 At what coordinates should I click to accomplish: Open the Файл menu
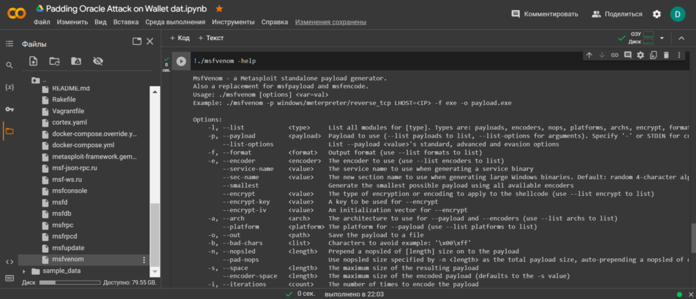pos(41,22)
